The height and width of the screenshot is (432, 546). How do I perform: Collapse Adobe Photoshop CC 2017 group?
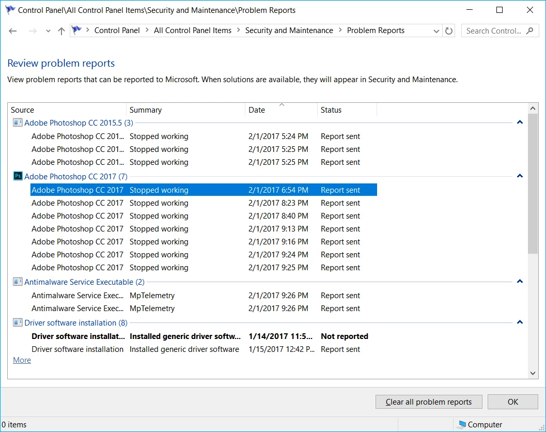[x=520, y=176]
